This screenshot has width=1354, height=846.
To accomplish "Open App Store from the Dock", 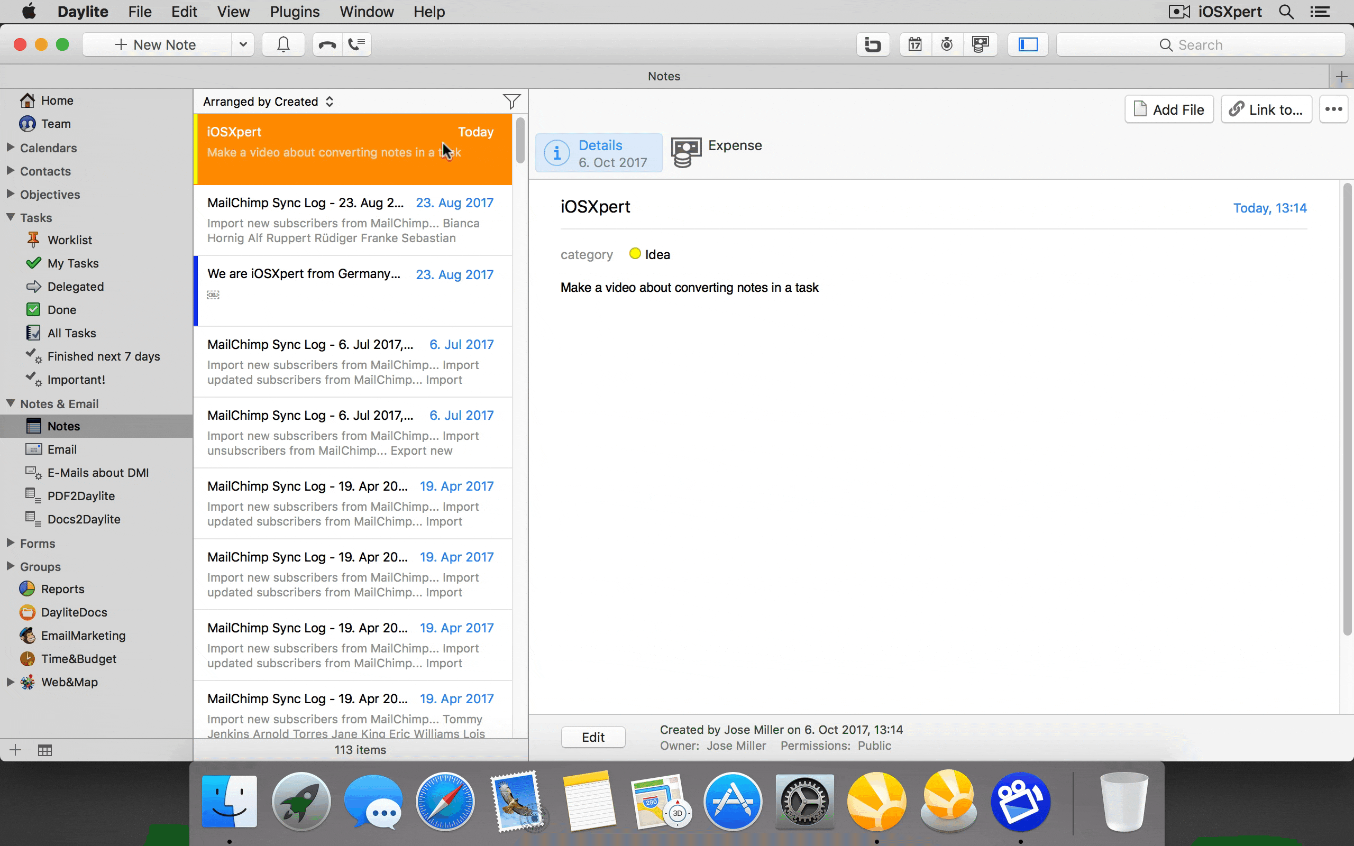I will click(x=733, y=801).
